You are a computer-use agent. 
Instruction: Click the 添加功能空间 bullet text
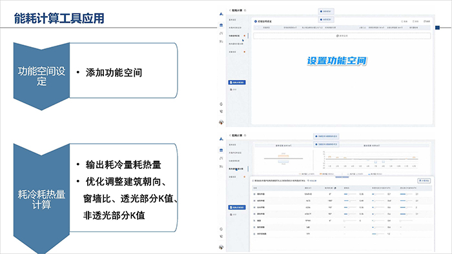pos(114,72)
